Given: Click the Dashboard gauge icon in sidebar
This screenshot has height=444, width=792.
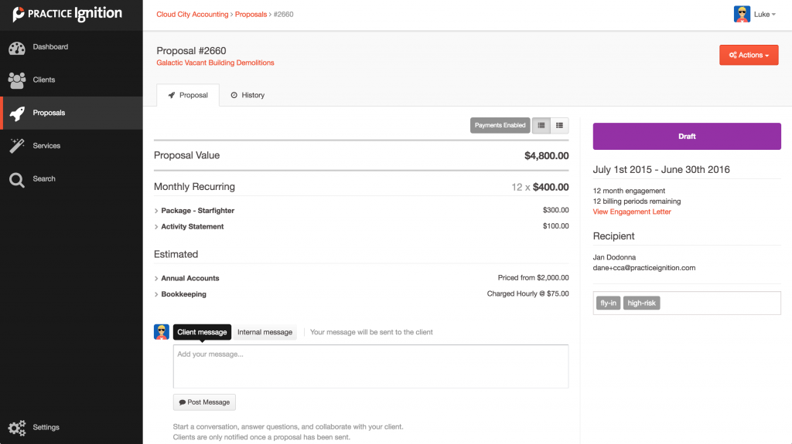Looking at the screenshot, I should [x=17, y=48].
